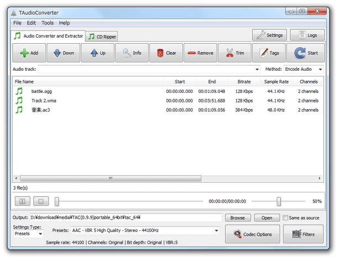Open Codec Options
338x259 pixels.
252,234
